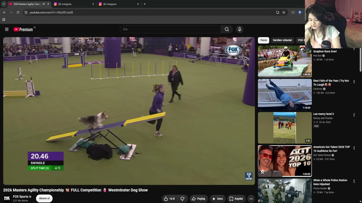Open site information icon in address bar
Screen dimensions: 362x203
click(x=26, y=12)
